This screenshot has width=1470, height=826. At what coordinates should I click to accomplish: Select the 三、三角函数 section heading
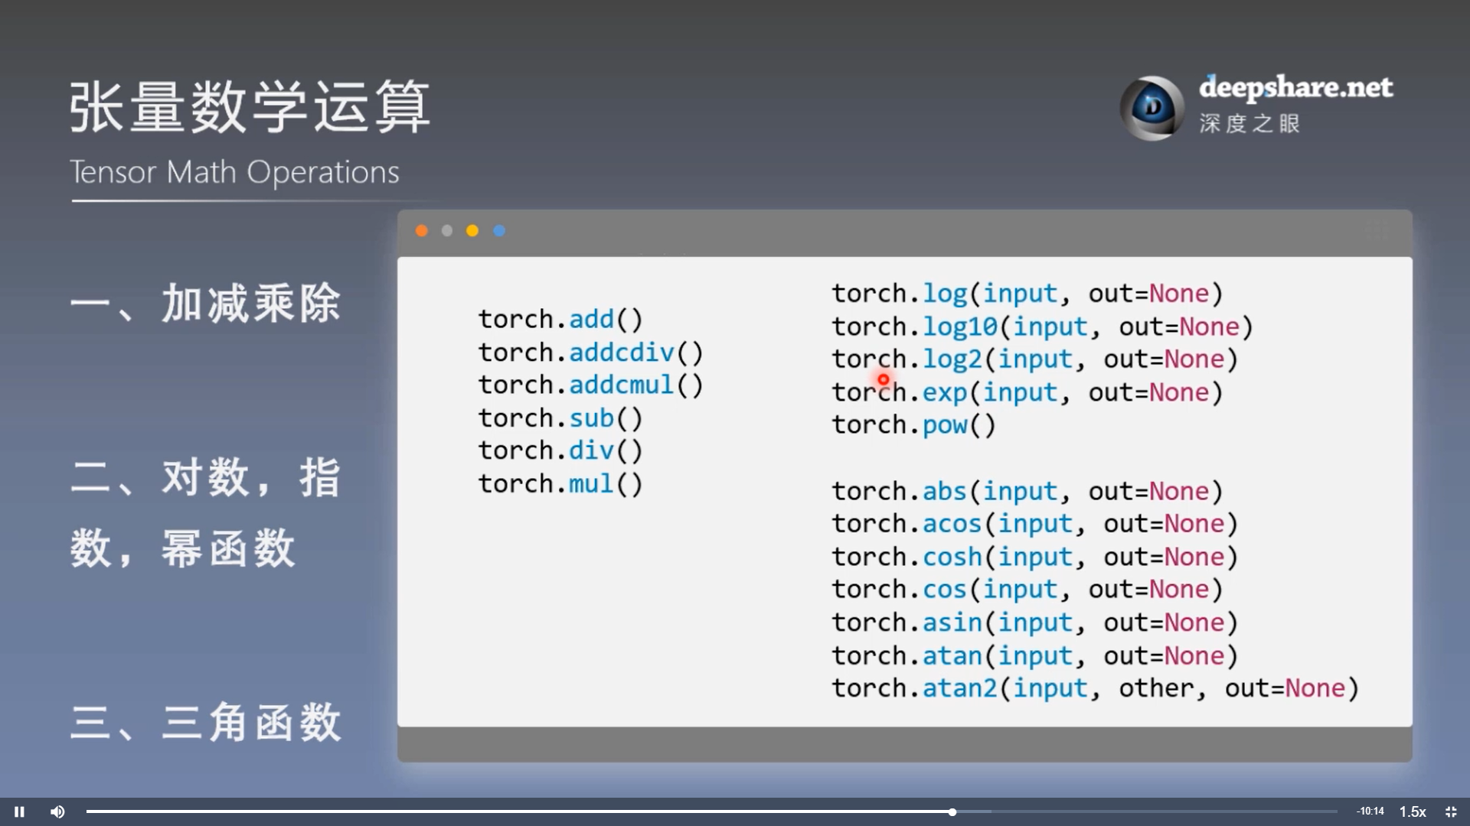click(x=205, y=722)
